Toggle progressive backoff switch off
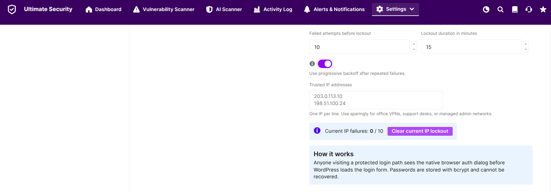Viewport: 551px width, 192px height. tap(325, 64)
